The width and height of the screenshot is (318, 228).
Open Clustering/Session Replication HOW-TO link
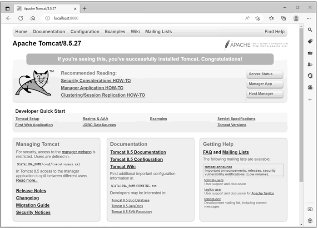point(103,95)
